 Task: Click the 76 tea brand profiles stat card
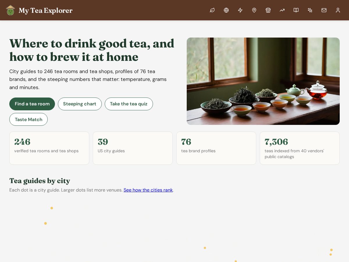coord(216,148)
